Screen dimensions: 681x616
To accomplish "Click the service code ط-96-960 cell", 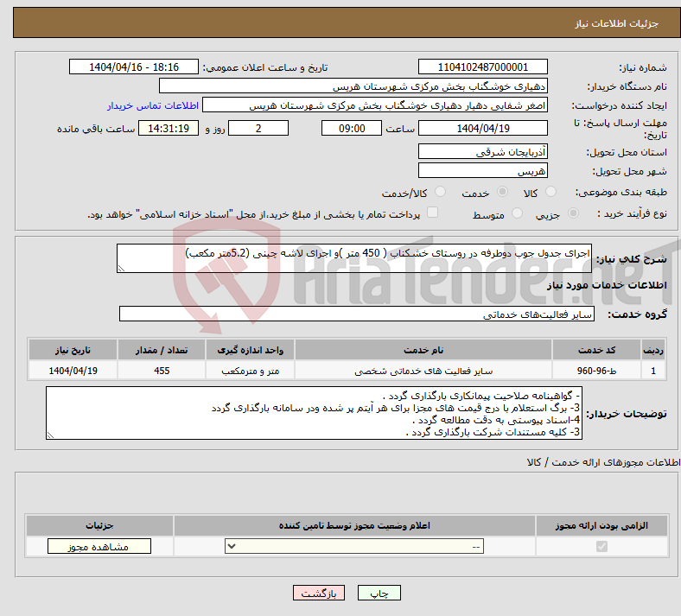I will pos(597,371).
